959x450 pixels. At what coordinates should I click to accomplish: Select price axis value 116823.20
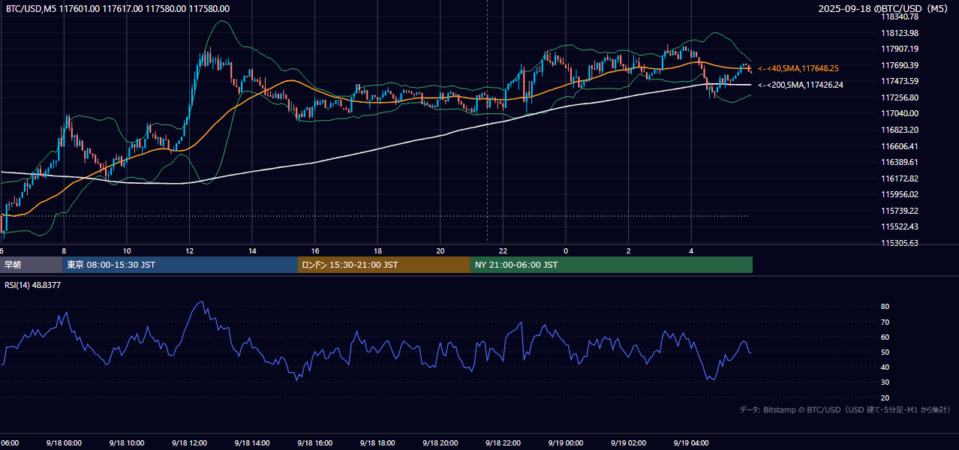(x=900, y=130)
